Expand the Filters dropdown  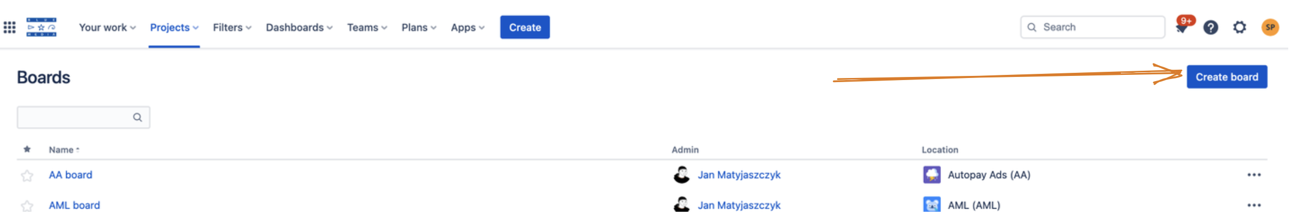click(232, 27)
